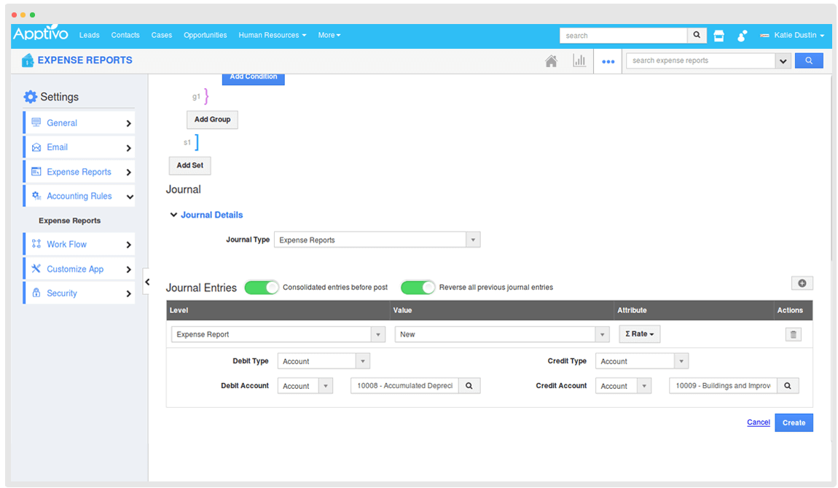This screenshot has width=838, height=488.
Task: Click the Cancel link
Action: pos(758,422)
